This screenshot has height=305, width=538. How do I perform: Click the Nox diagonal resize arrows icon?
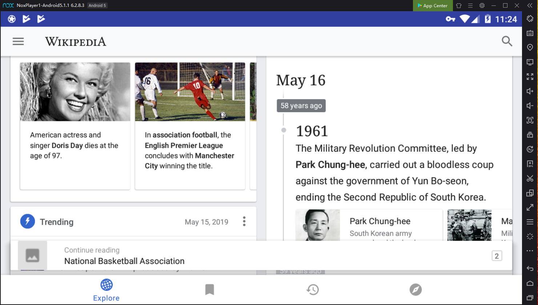click(x=530, y=207)
